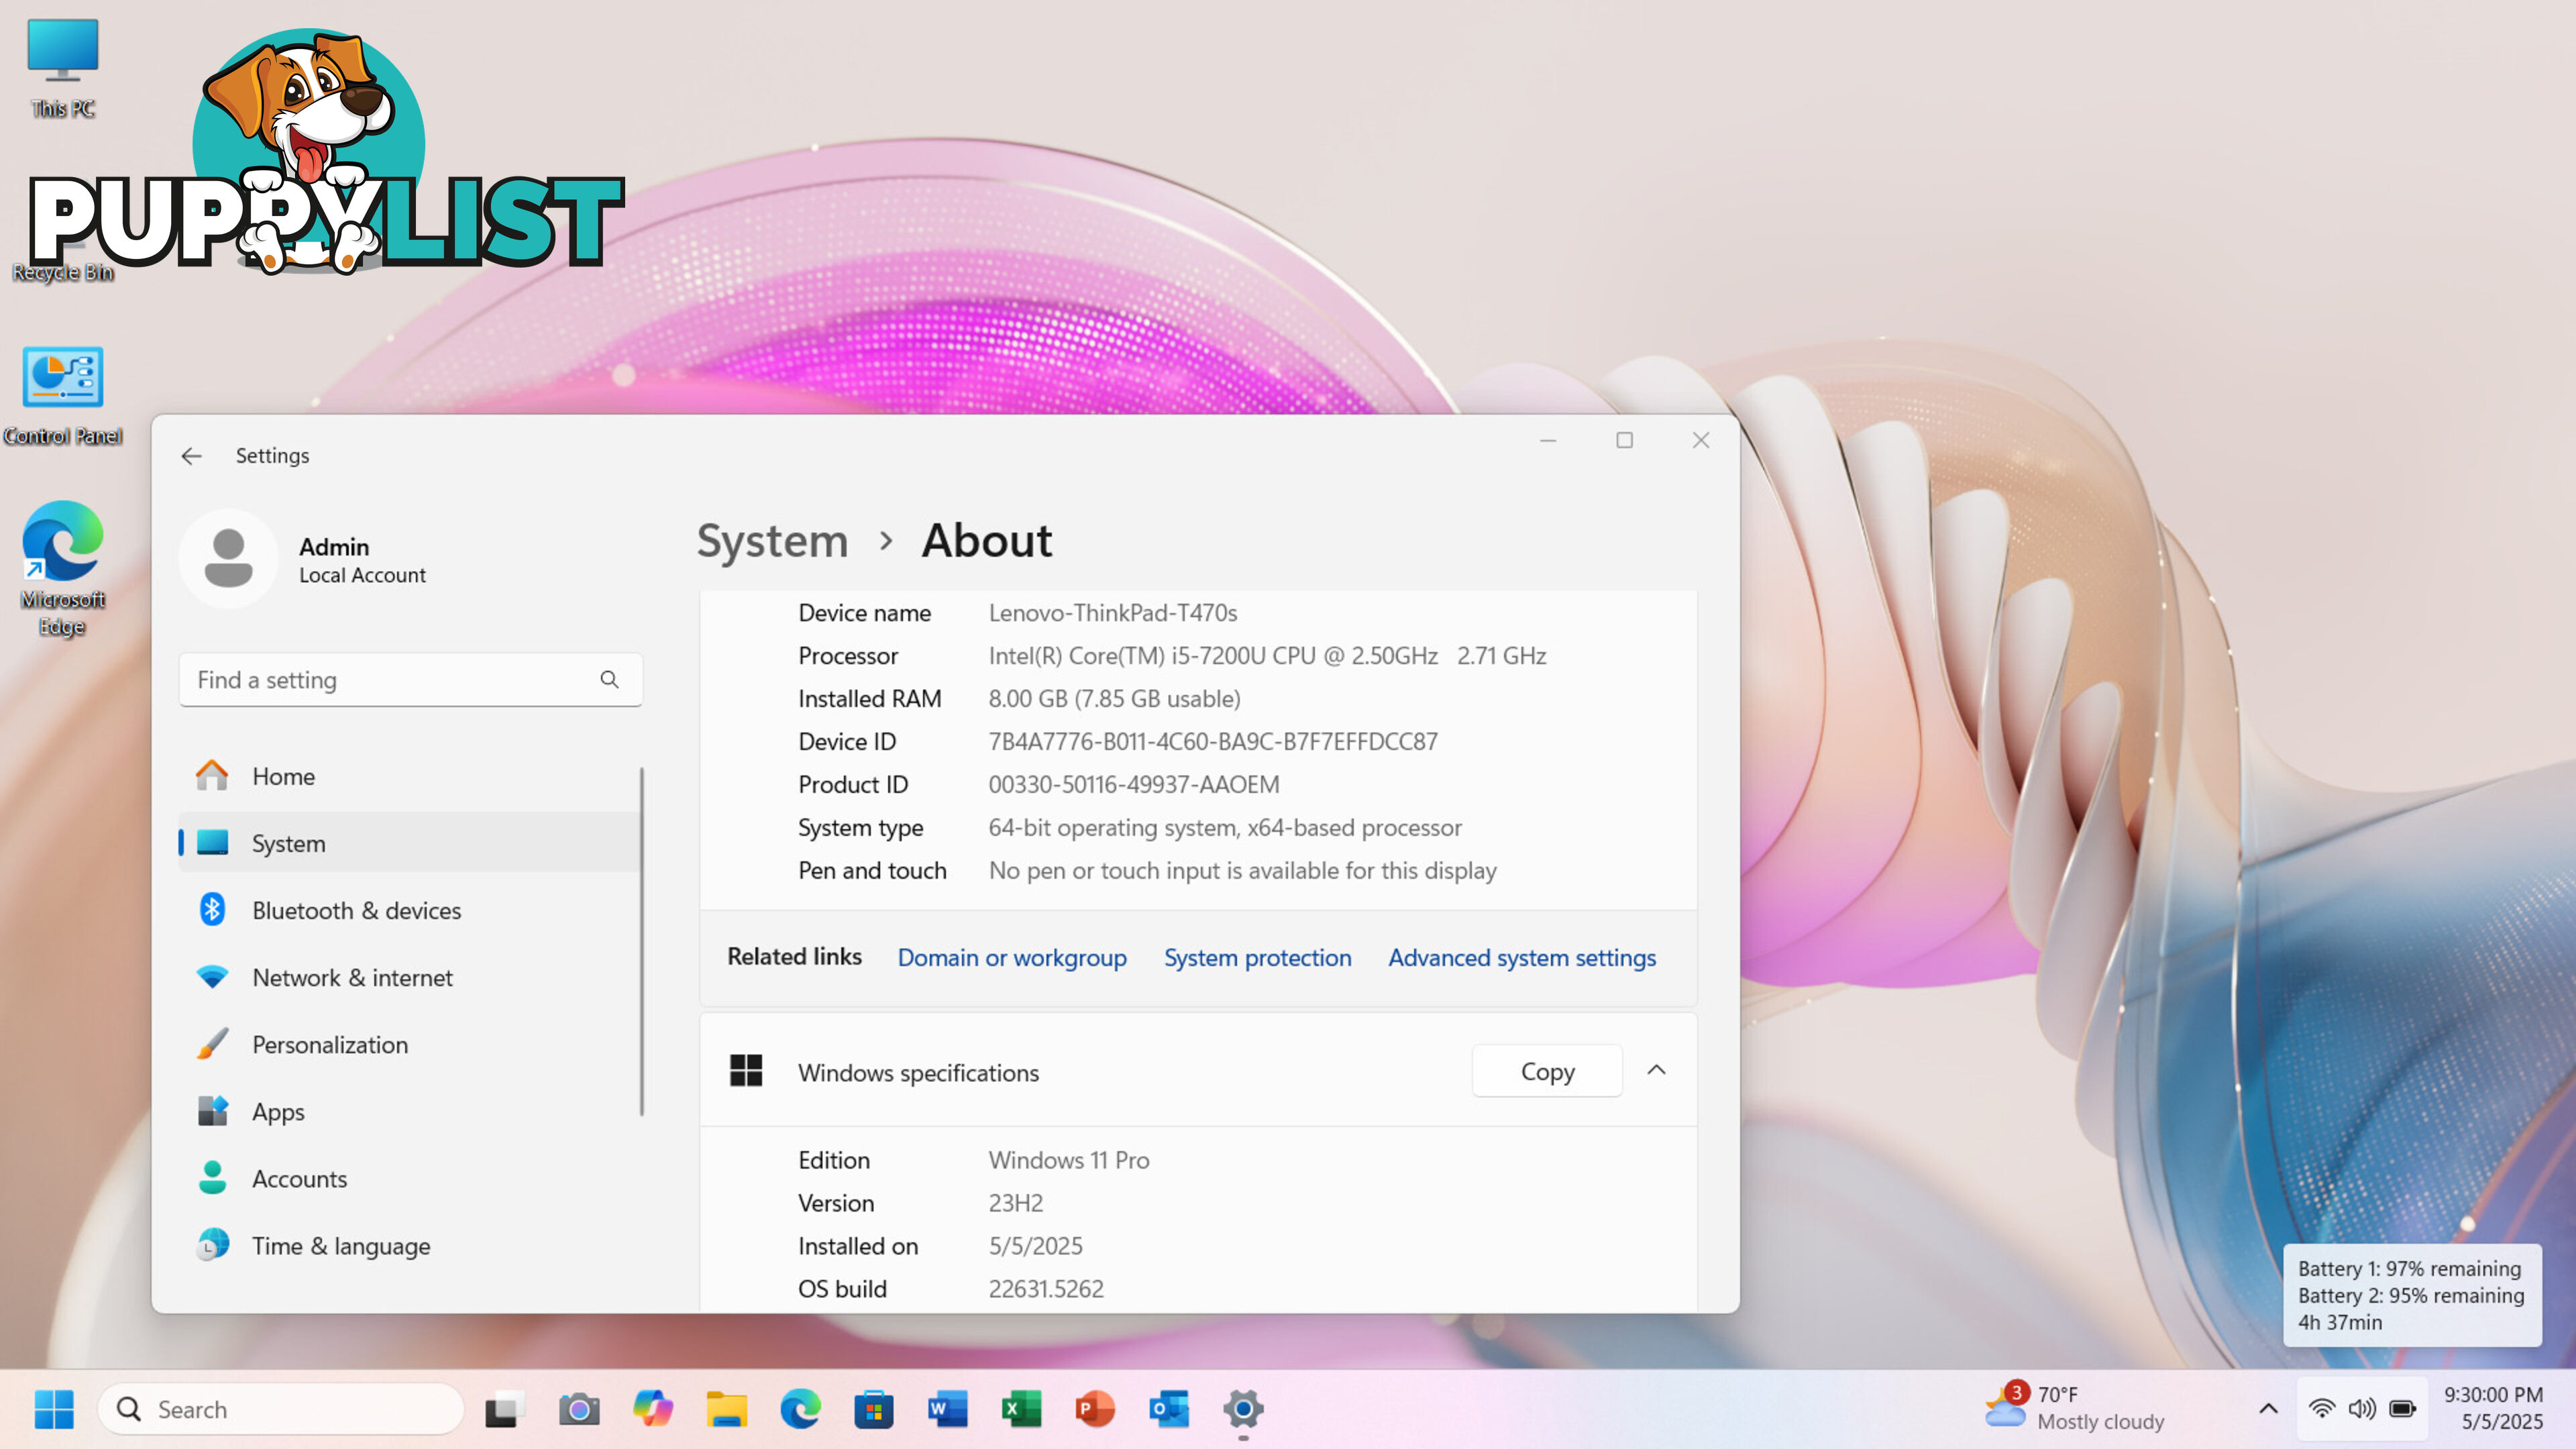The height and width of the screenshot is (1449, 2576).
Task: Launch PowerPoint from taskbar
Action: [1095, 1409]
